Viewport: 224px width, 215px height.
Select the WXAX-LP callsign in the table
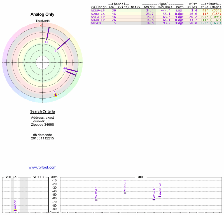98,20
